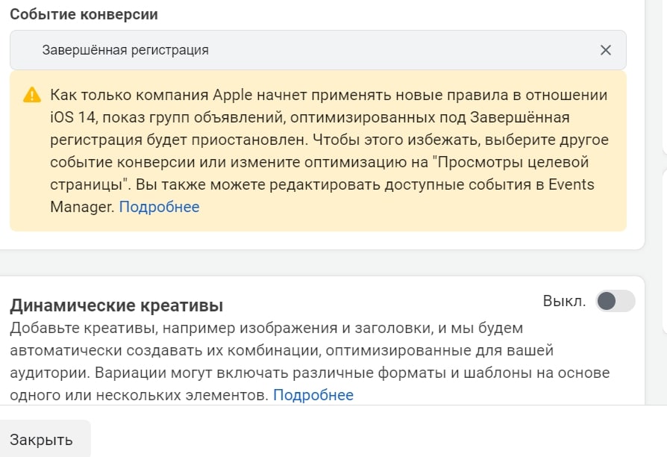Click the Закрыть button
The height and width of the screenshot is (457, 667).
[41, 440]
